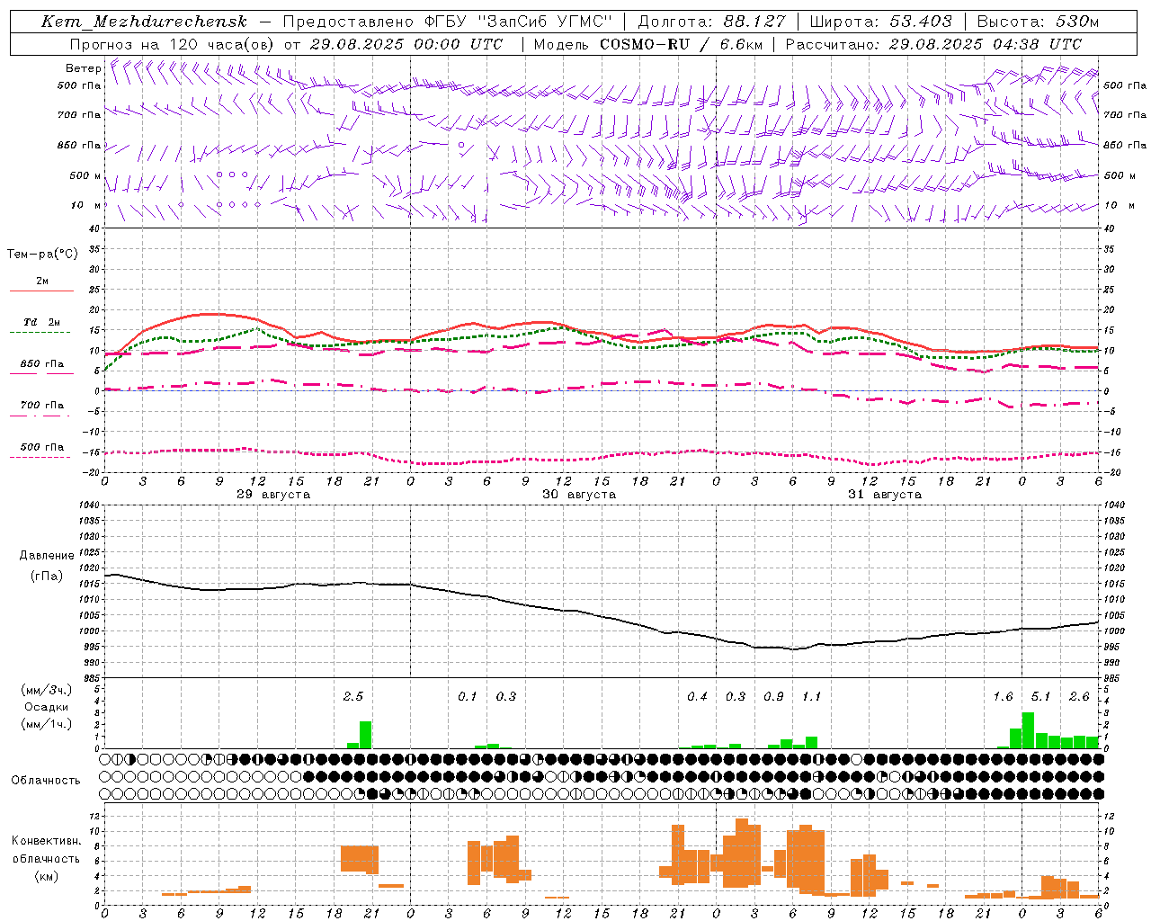The height and width of the screenshot is (921, 1151).
Task: Select the Прогноз на 120 часа(ов) text
Action: [174, 44]
